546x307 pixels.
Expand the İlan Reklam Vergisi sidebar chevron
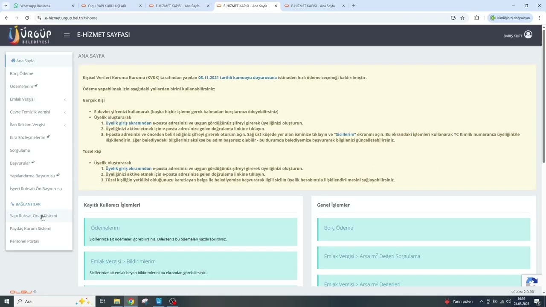pos(65,125)
